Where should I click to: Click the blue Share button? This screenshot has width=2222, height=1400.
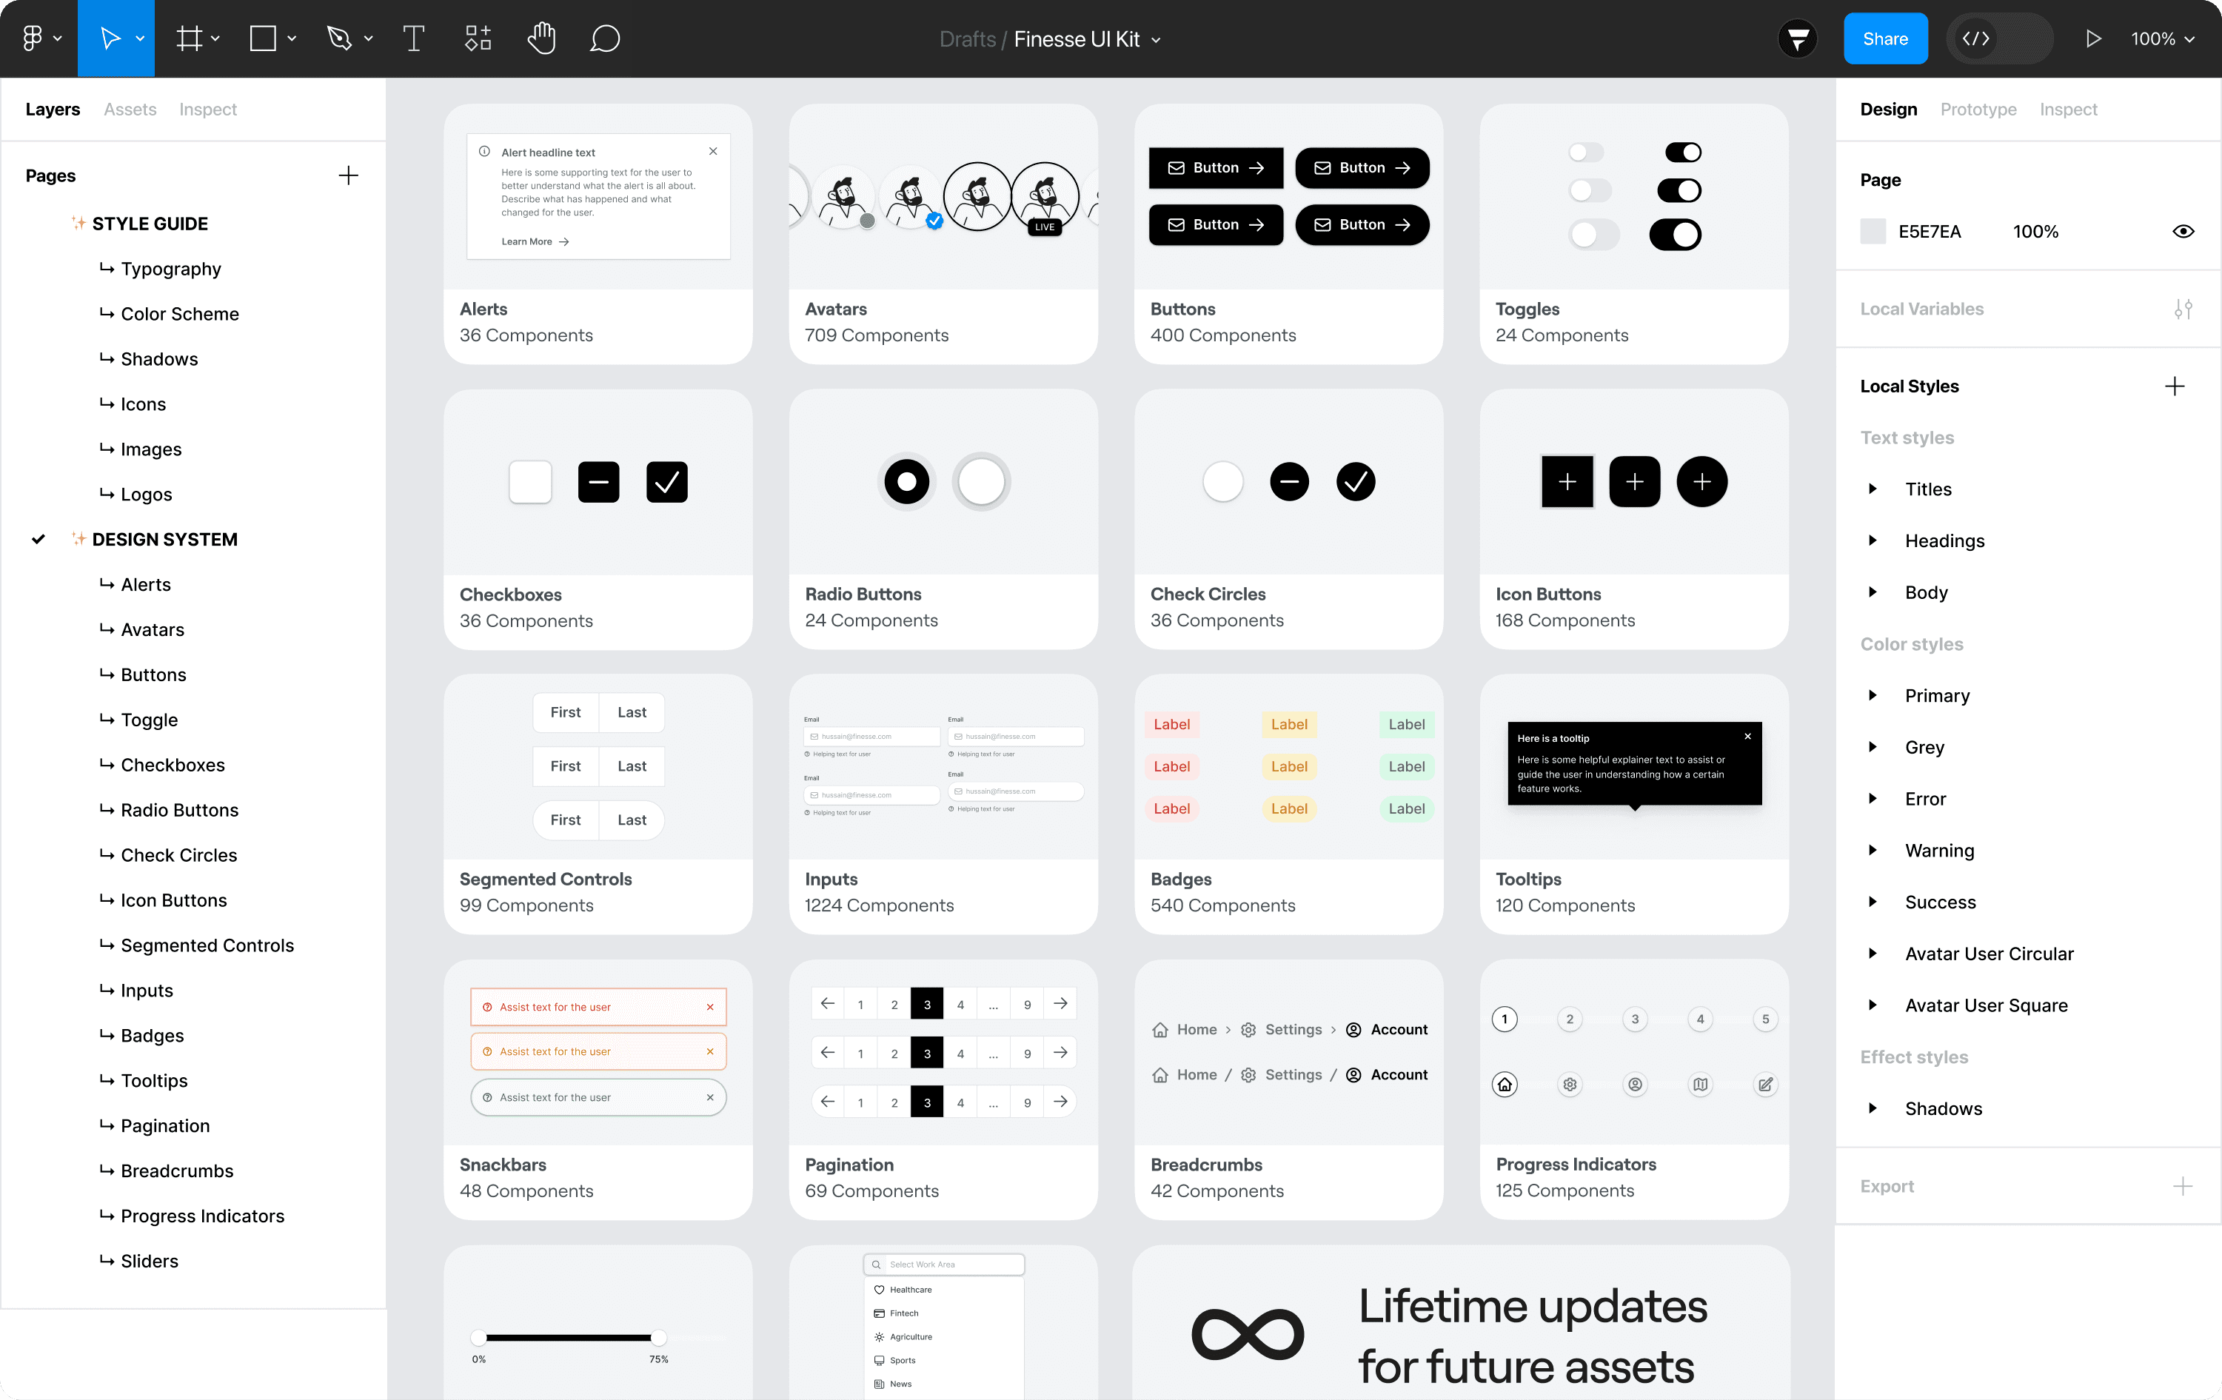pos(1884,38)
